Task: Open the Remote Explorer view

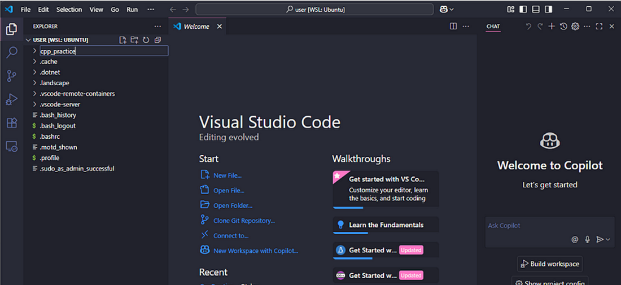Action: click(x=11, y=147)
